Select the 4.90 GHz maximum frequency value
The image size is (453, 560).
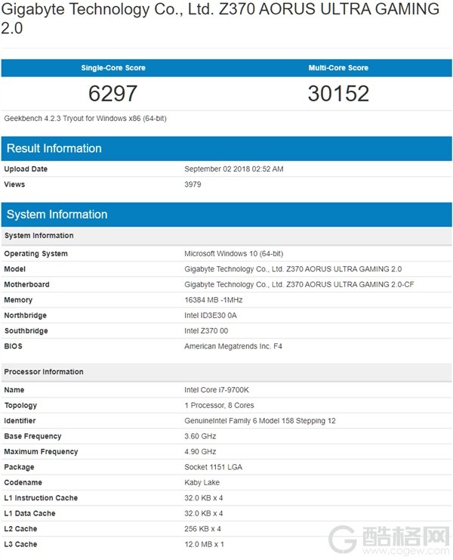coord(200,452)
